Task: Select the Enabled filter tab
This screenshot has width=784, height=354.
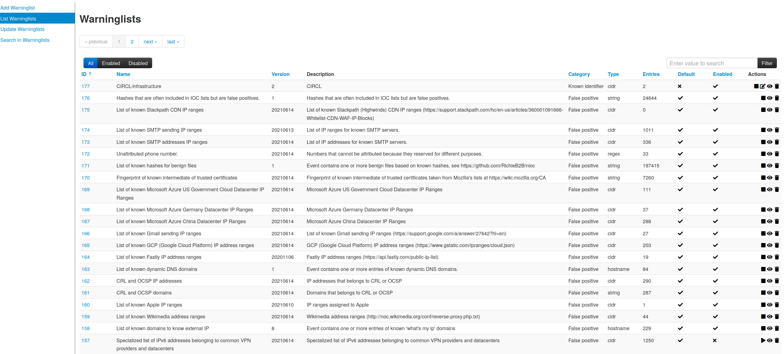Action: point(111,63)
